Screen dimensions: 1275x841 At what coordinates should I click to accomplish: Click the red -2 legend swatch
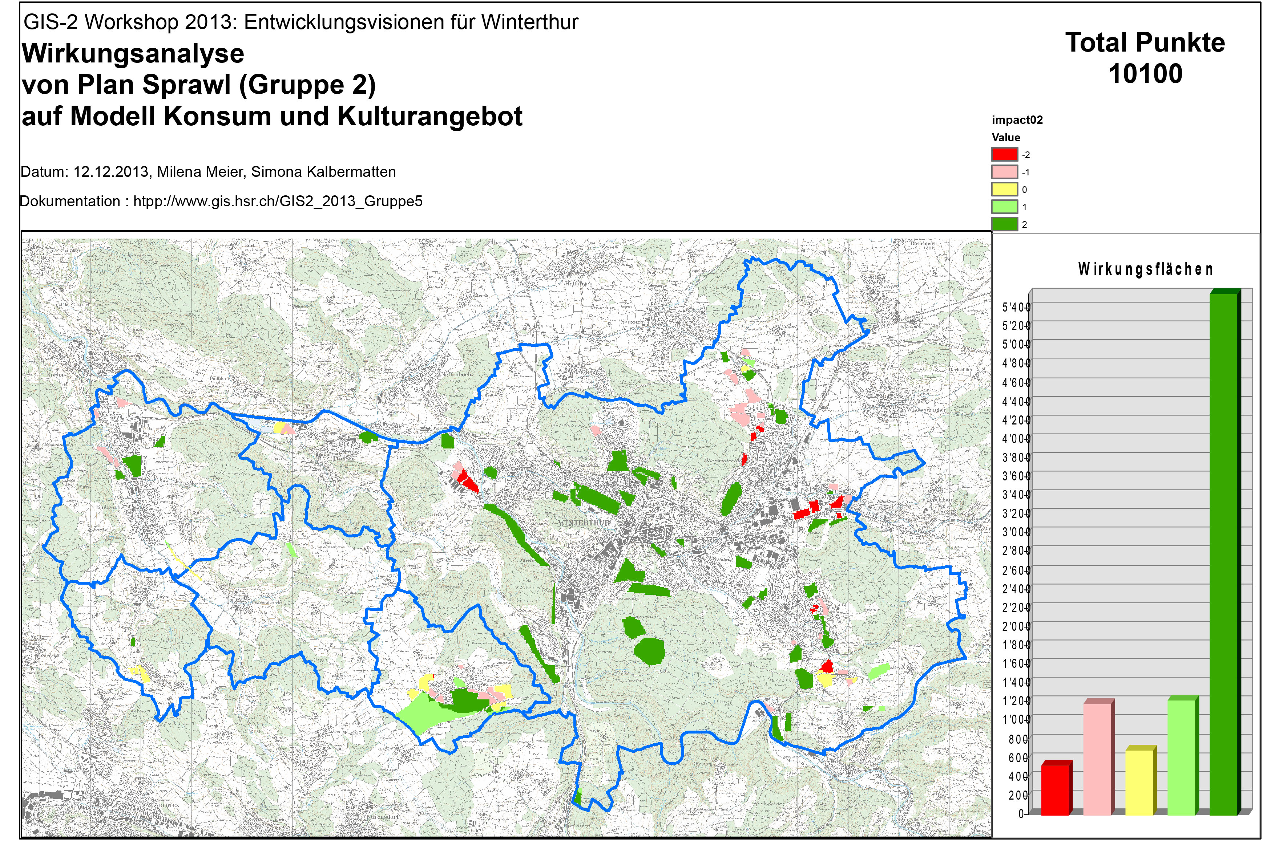tap(1004, 154)
